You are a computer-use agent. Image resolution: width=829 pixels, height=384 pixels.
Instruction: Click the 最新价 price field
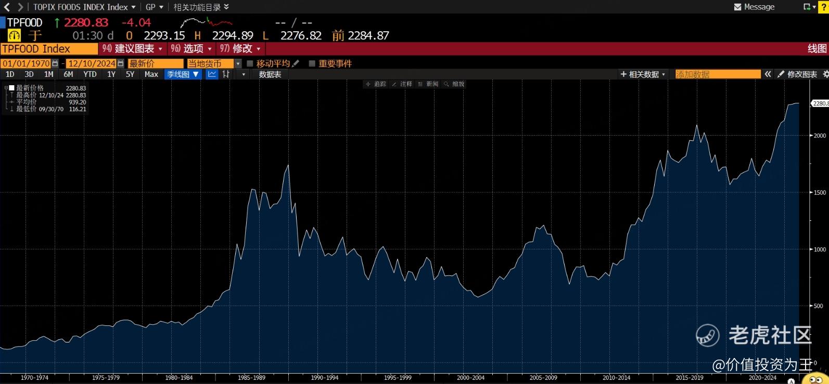156,63
